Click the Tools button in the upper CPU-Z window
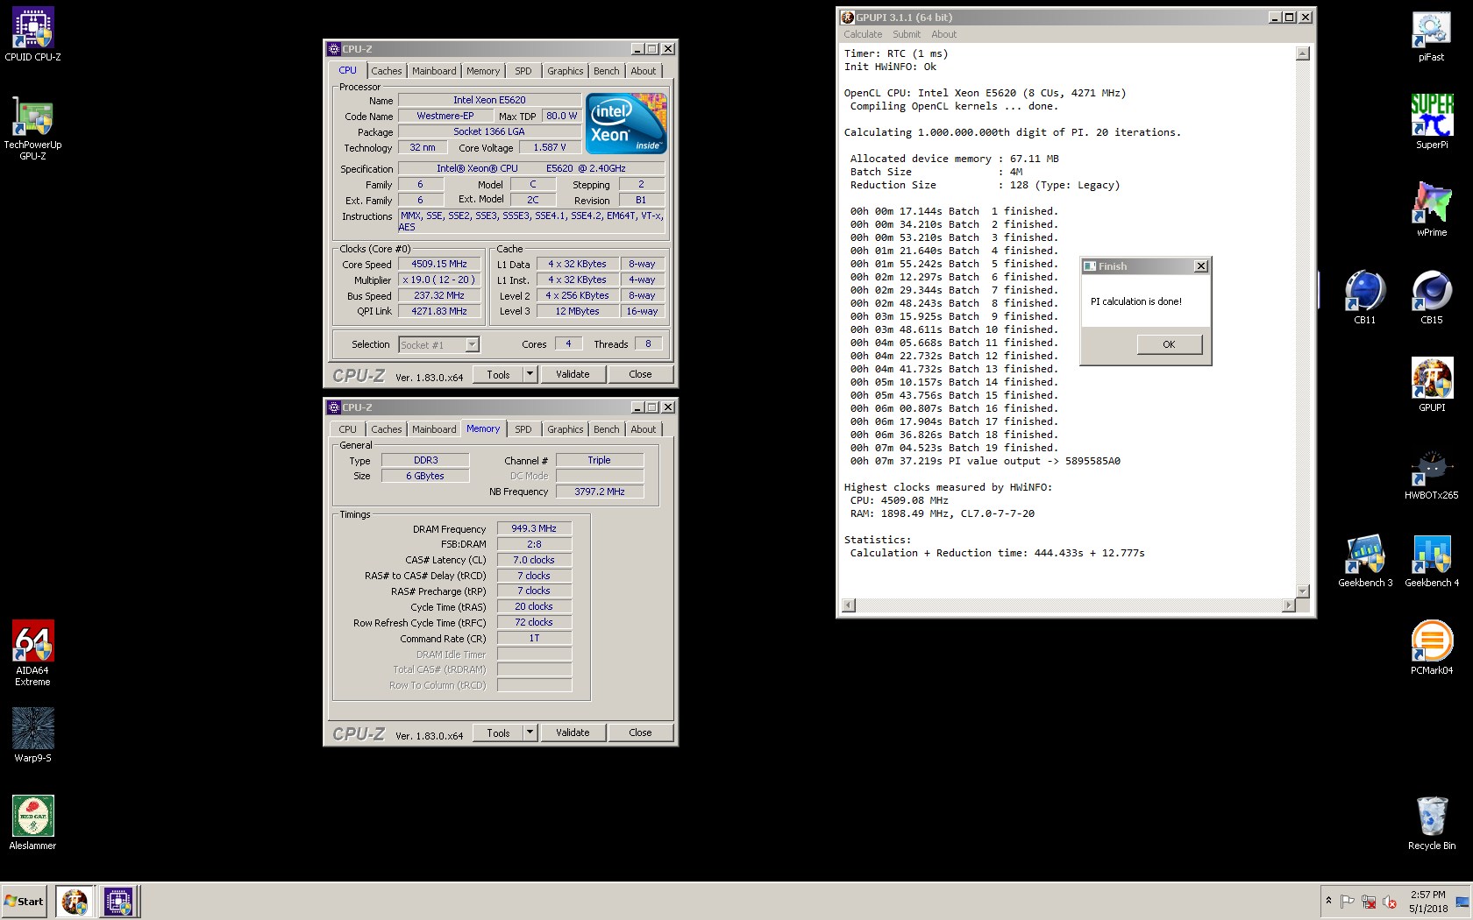This screenshot has height=920, width=1473. click(x=498, y=374)
